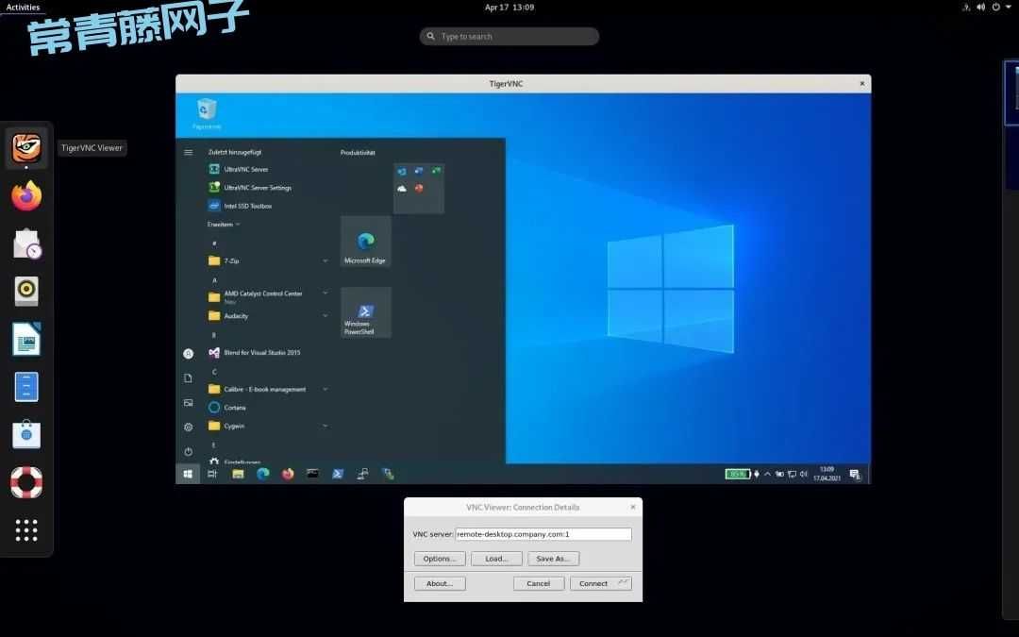Click the Load... button in VNC dialog
The image size is (1019, 637).
tap(496, 559)
